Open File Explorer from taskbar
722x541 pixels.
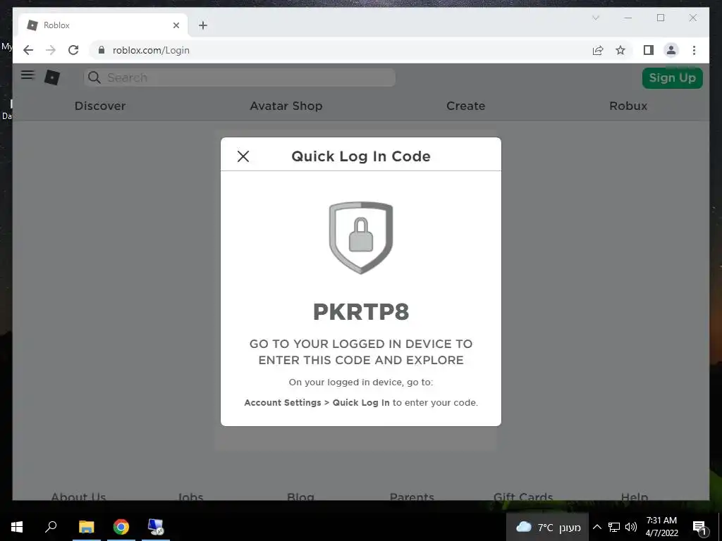click(x=86, y=527)
